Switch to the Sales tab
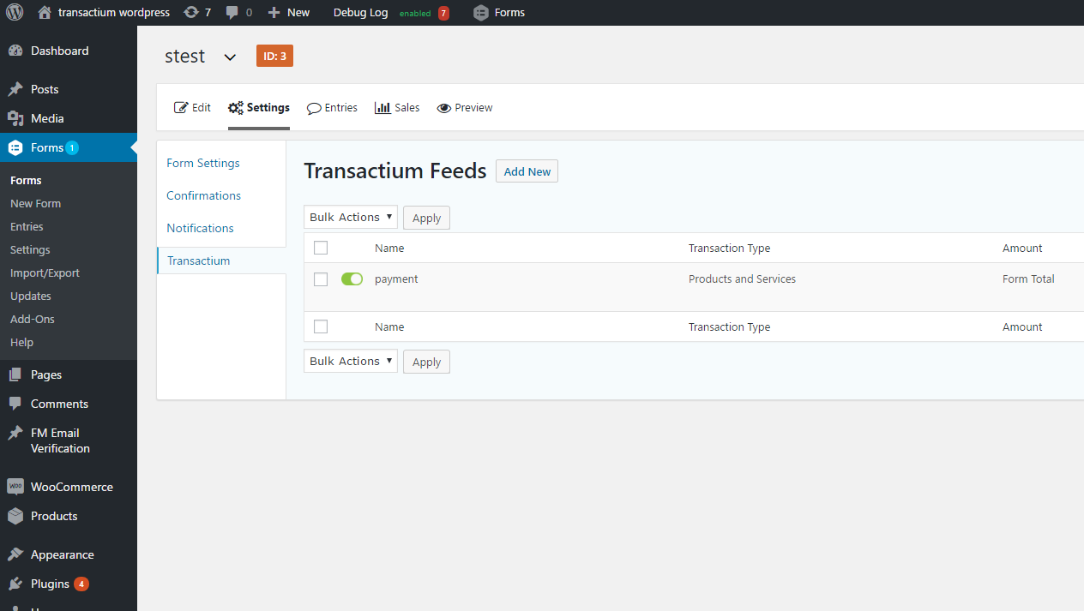 (x=398, y=107)
